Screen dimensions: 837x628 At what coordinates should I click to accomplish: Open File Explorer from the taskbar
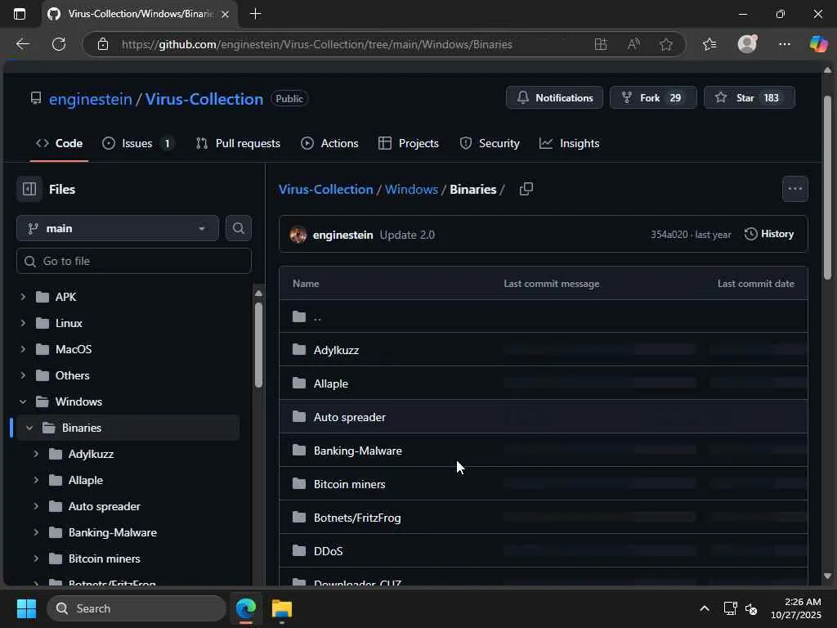(282, 608)
